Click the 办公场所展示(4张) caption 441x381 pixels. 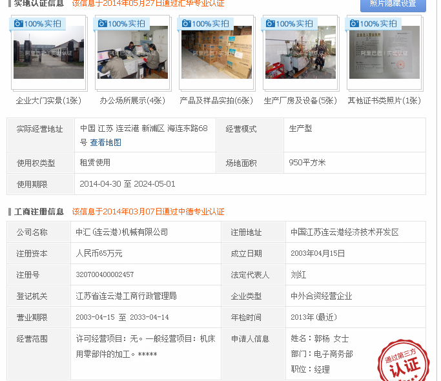[x=132, y=101]
